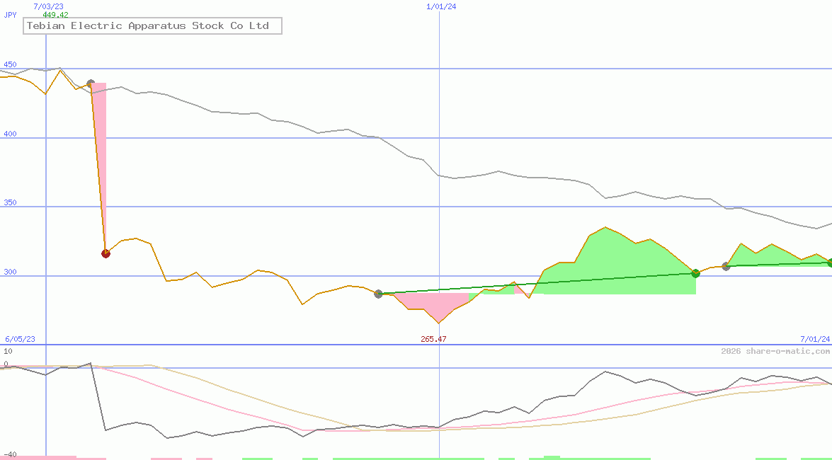Click the 300 price axis label
The width and height of the screenshot is (832, 460).
[9, 272]
